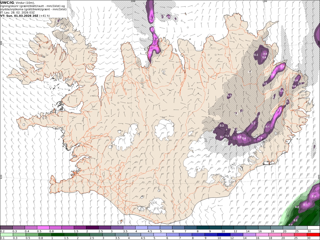
Task: Pick the 3–3.5 swatch on upper snow scale
Action: point(117,228)
